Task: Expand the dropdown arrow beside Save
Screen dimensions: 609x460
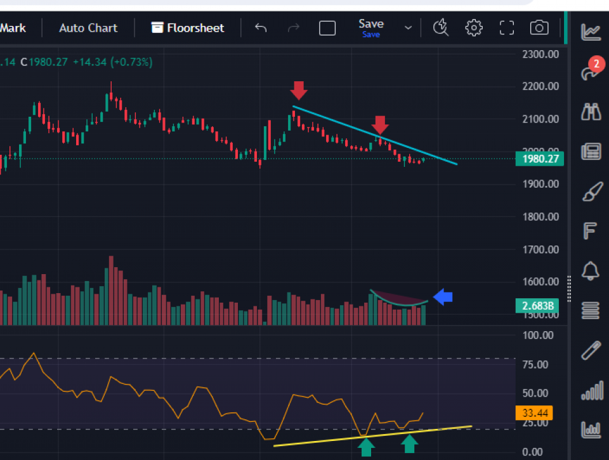Action: tap(408, 28)
